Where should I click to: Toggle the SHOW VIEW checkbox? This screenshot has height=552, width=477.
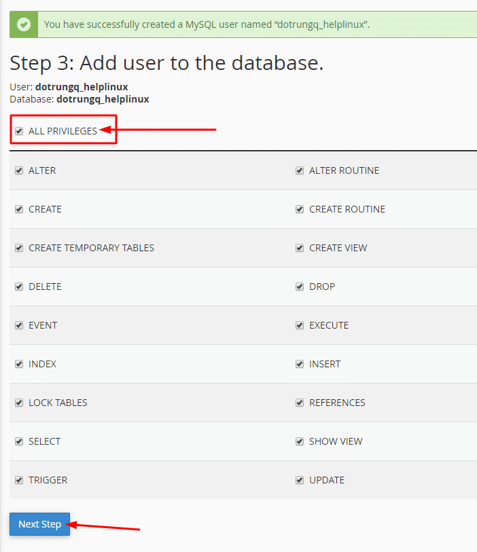click(300, 441)
